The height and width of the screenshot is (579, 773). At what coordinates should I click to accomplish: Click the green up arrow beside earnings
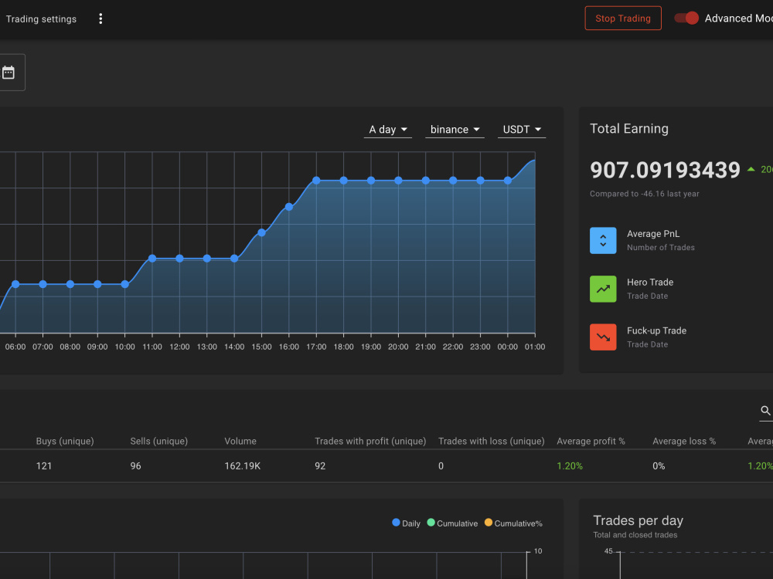click(751, 169)
